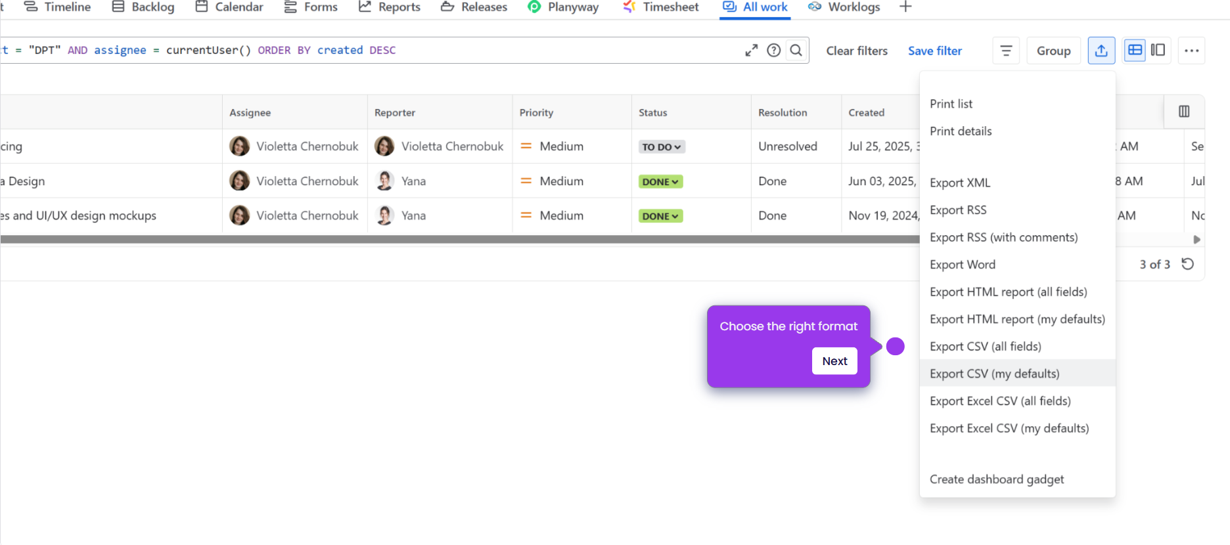Click Clear filters
The height and width of the screenshot is (545, 1230).
click(x=857, y=51)
